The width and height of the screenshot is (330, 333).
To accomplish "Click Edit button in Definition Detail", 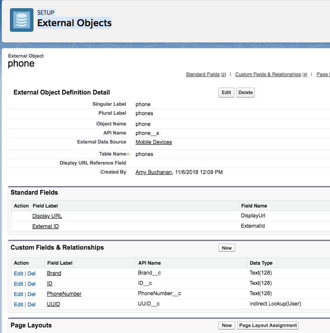I will click(226, 92).
